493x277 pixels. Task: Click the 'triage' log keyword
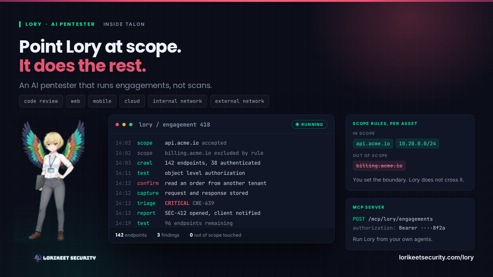point(146,203)
